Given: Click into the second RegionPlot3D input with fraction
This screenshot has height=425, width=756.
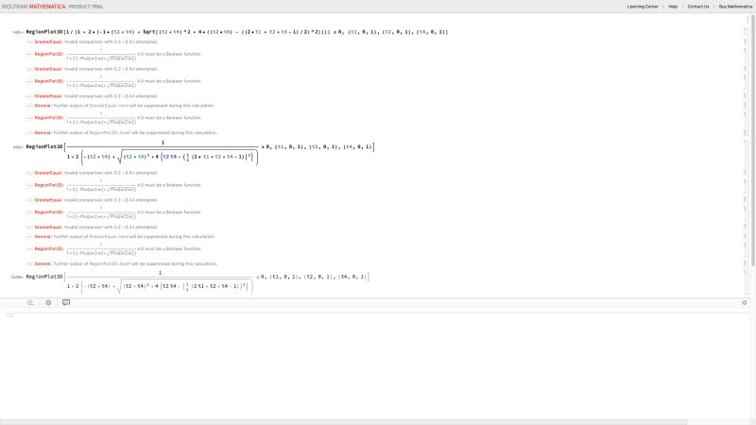Looking at the screenshot, I should tap(200, 152).
